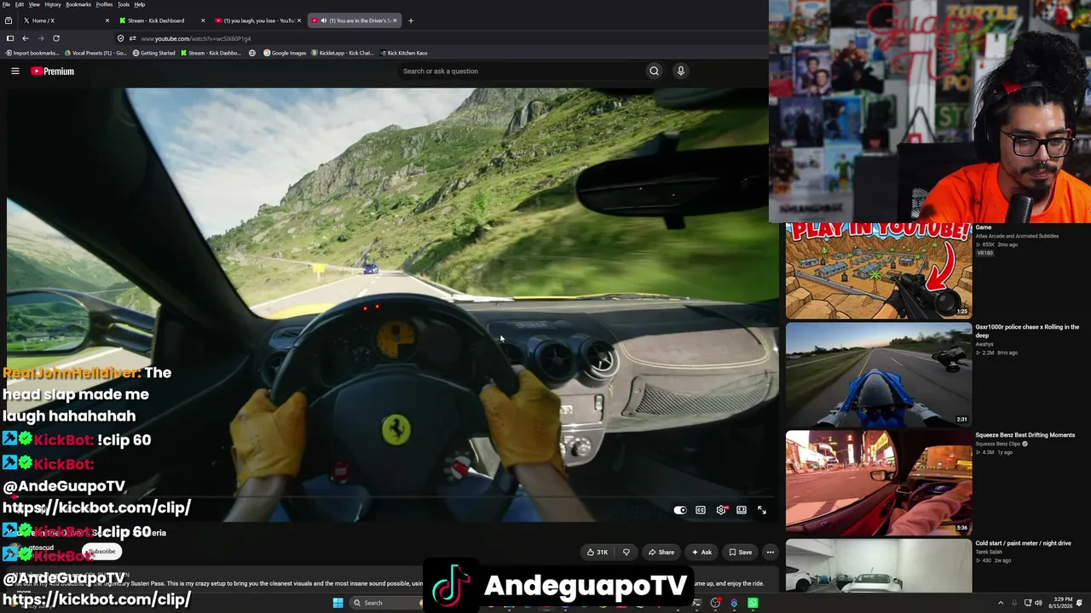Screen dimensions: 1091x613
Task: Toggle the video autoplay switch
Action: [680, 510]
